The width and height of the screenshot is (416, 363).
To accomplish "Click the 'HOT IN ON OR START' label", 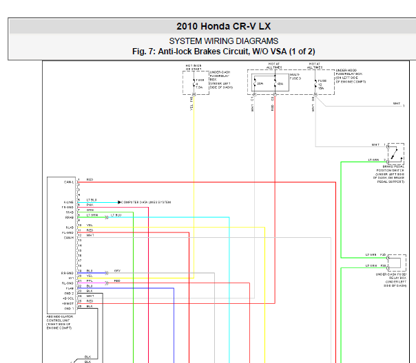I will [194, 67].
